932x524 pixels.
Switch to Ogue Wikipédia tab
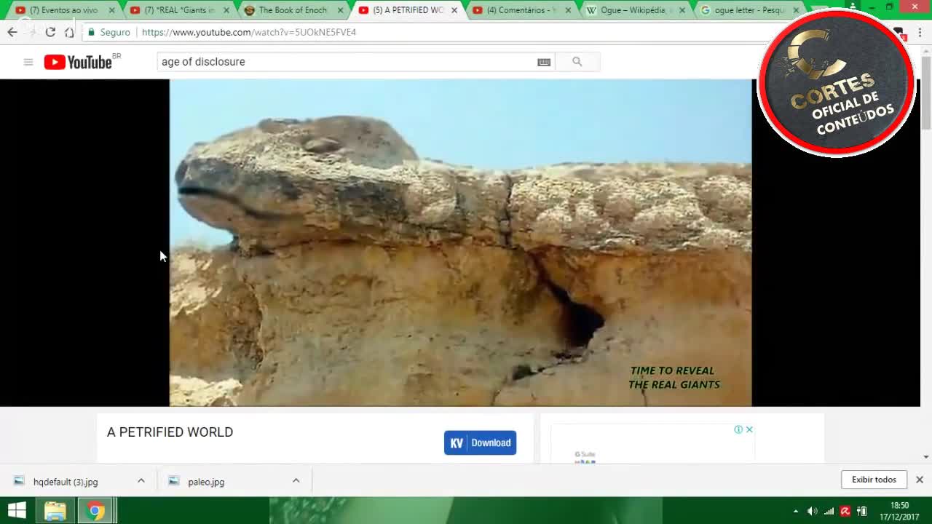pyautogui.click(x=634, y=10)
